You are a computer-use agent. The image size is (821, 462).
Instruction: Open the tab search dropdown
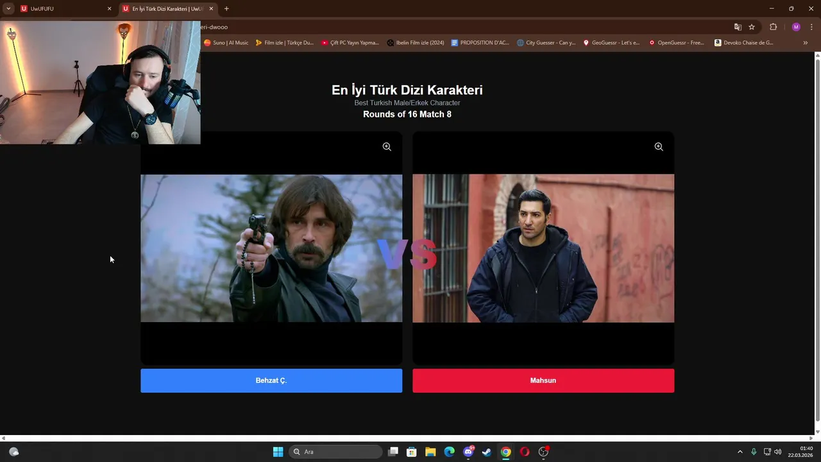pyautogui.click(x=8, y=9)
